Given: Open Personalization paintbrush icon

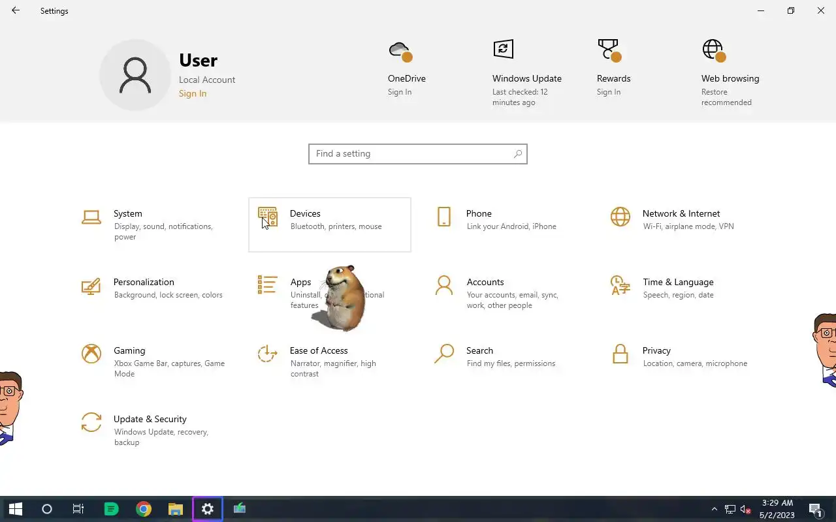Looking at the screenshot, I should tap(91, 285).
